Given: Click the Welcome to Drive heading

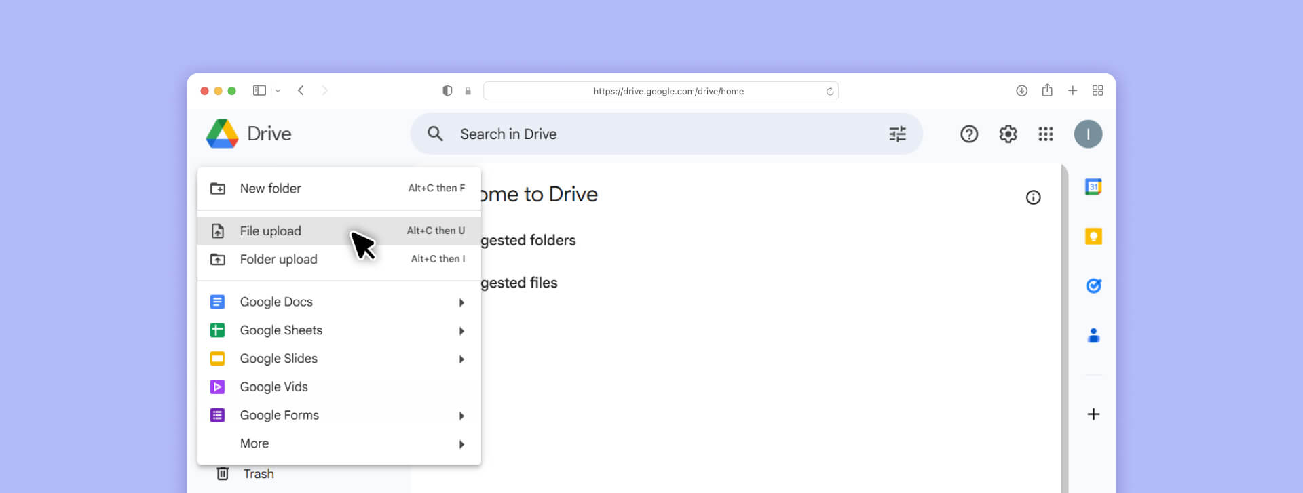Looking at the screenshot, I should click(540, 195).
